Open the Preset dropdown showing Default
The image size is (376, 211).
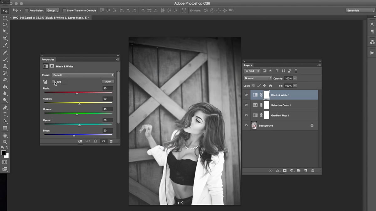[83, 75]
